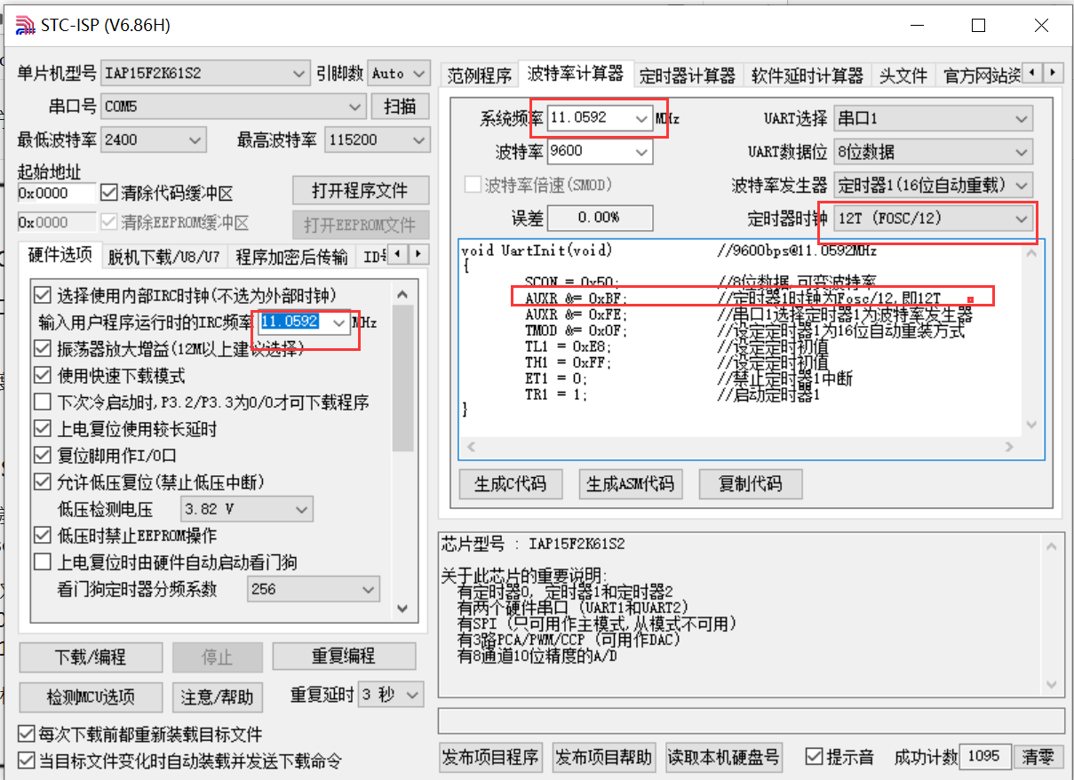Toggle 低压时禁止EEPROM操作 checkbox
Viewport: 1074px width, 780px height.
42,535
